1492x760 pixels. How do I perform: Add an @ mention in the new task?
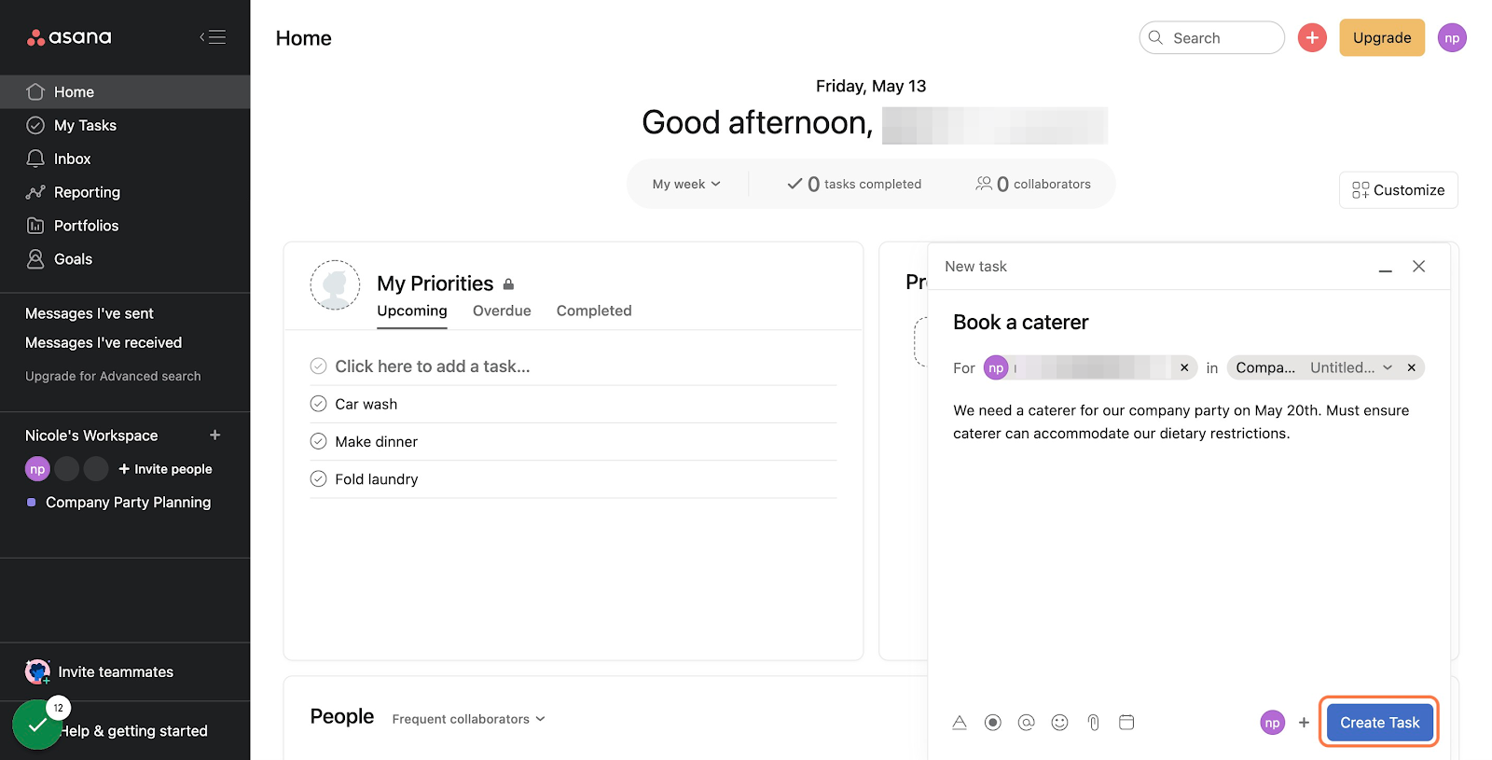tap(1026, 722)
